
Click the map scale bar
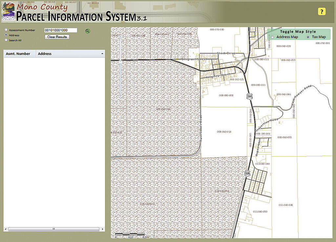130,234
